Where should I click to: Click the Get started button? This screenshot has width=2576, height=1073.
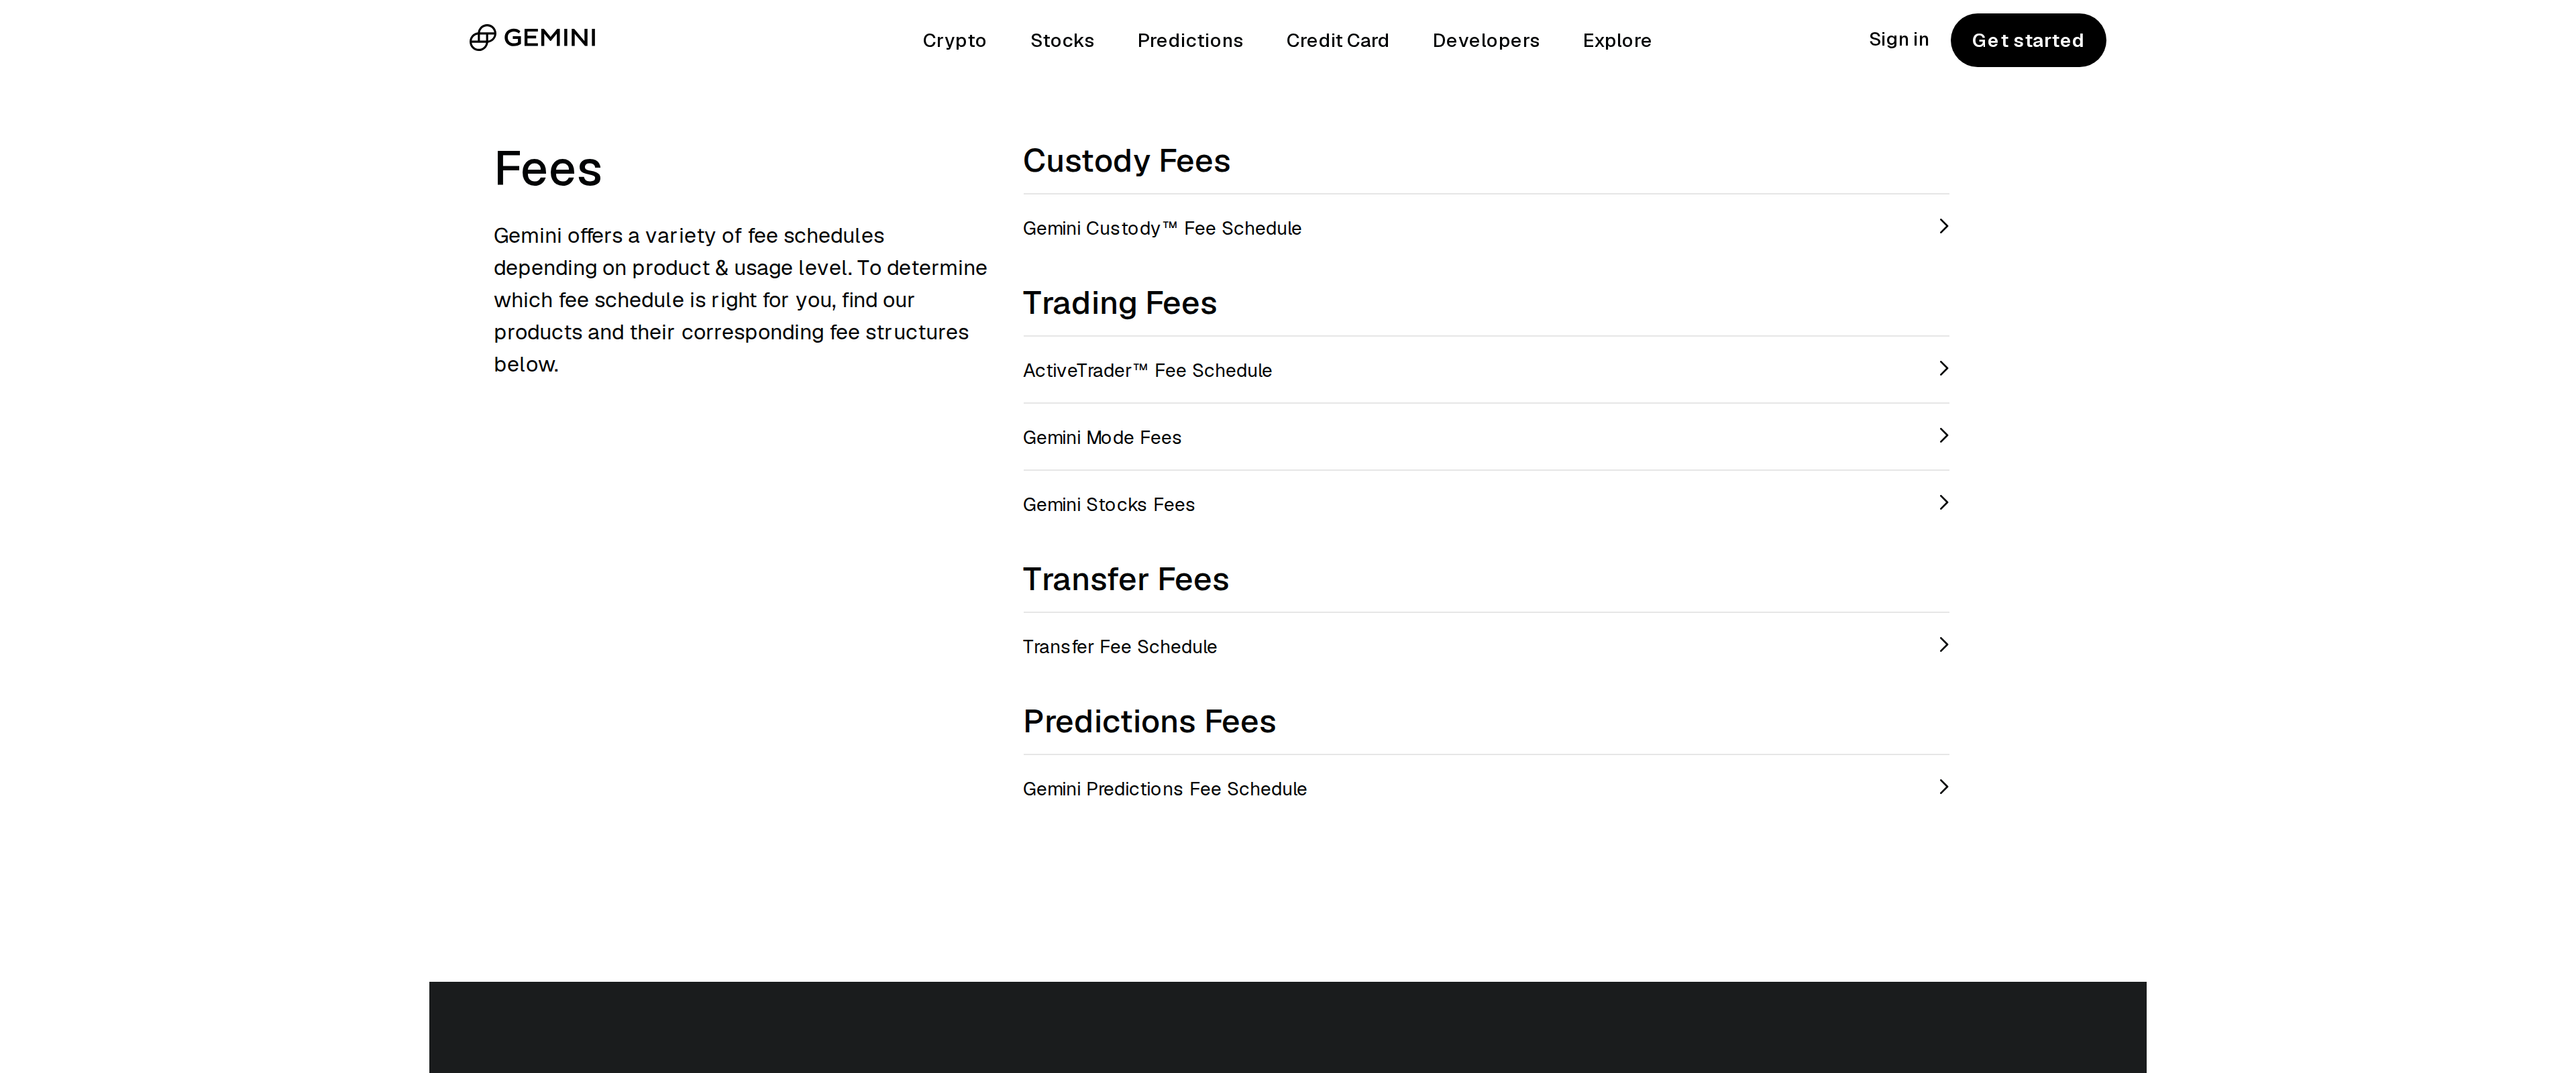click(x=2028, y=40)
